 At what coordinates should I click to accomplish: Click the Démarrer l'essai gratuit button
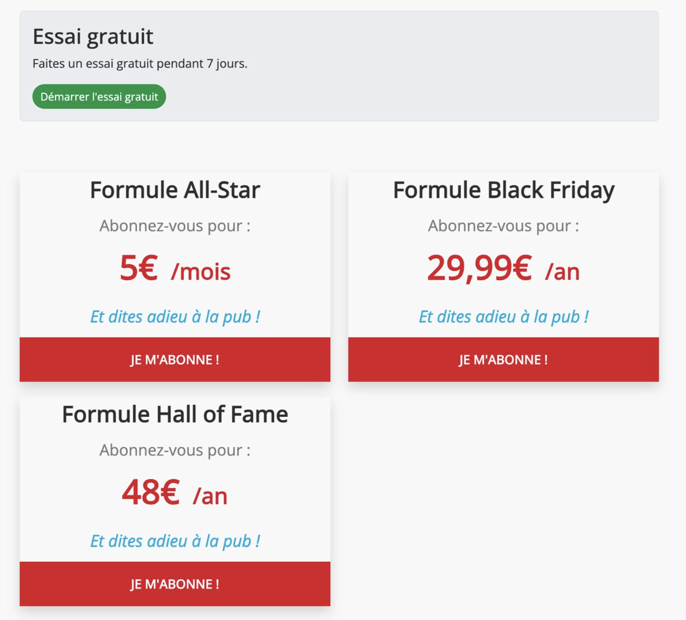[99, 97]
